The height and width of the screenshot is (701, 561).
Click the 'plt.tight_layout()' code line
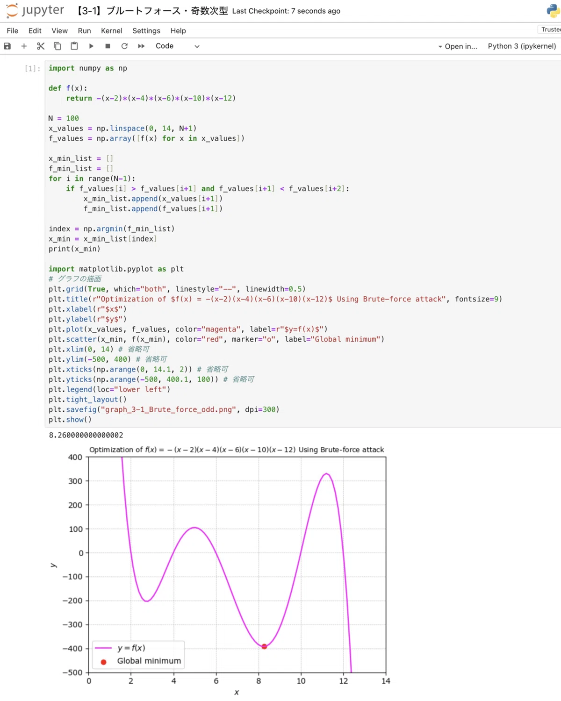click(x=87, y=400)
